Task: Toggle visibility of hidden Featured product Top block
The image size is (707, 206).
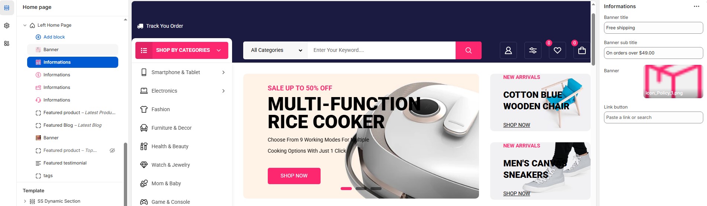Action: tap(112, 150)
